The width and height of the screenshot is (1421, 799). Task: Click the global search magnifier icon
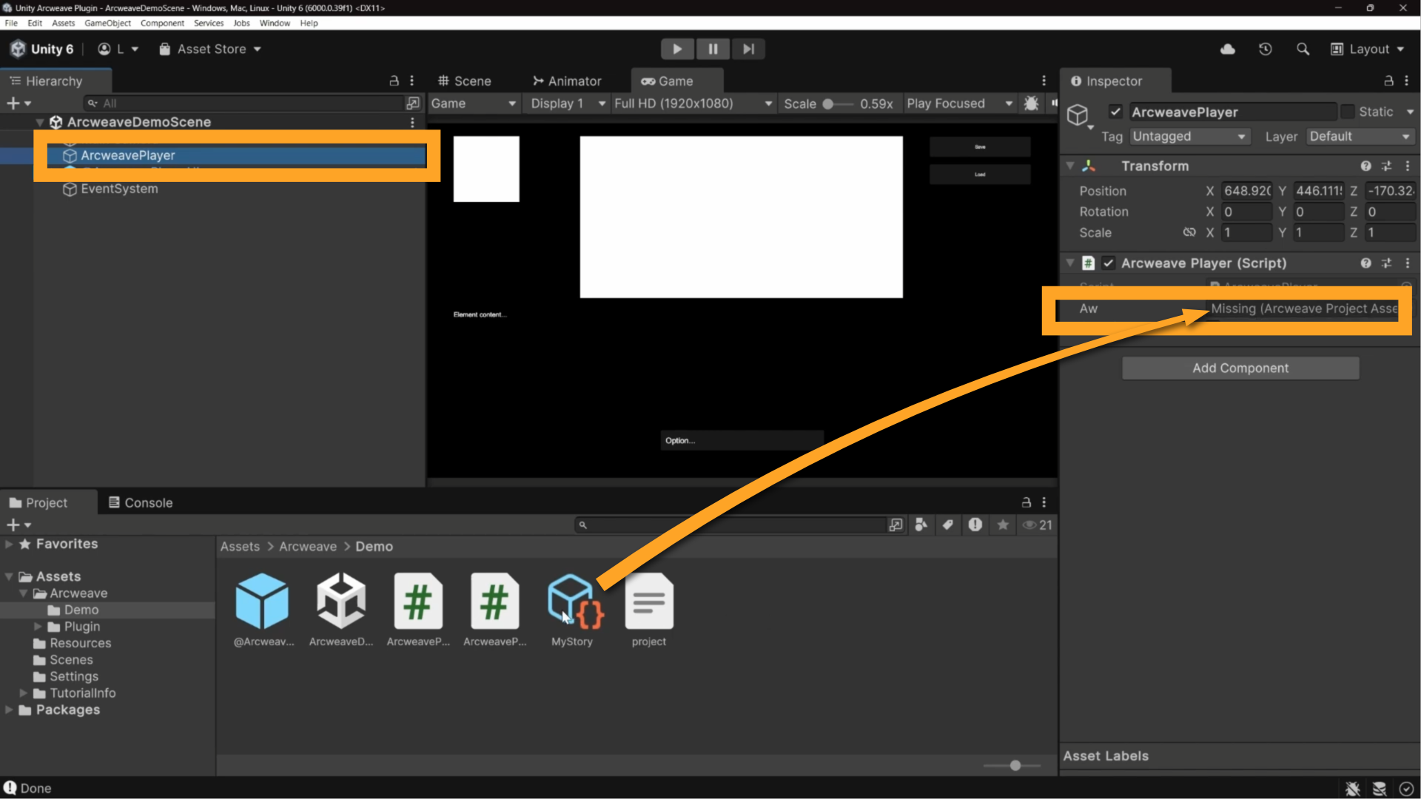[1303, 49]
